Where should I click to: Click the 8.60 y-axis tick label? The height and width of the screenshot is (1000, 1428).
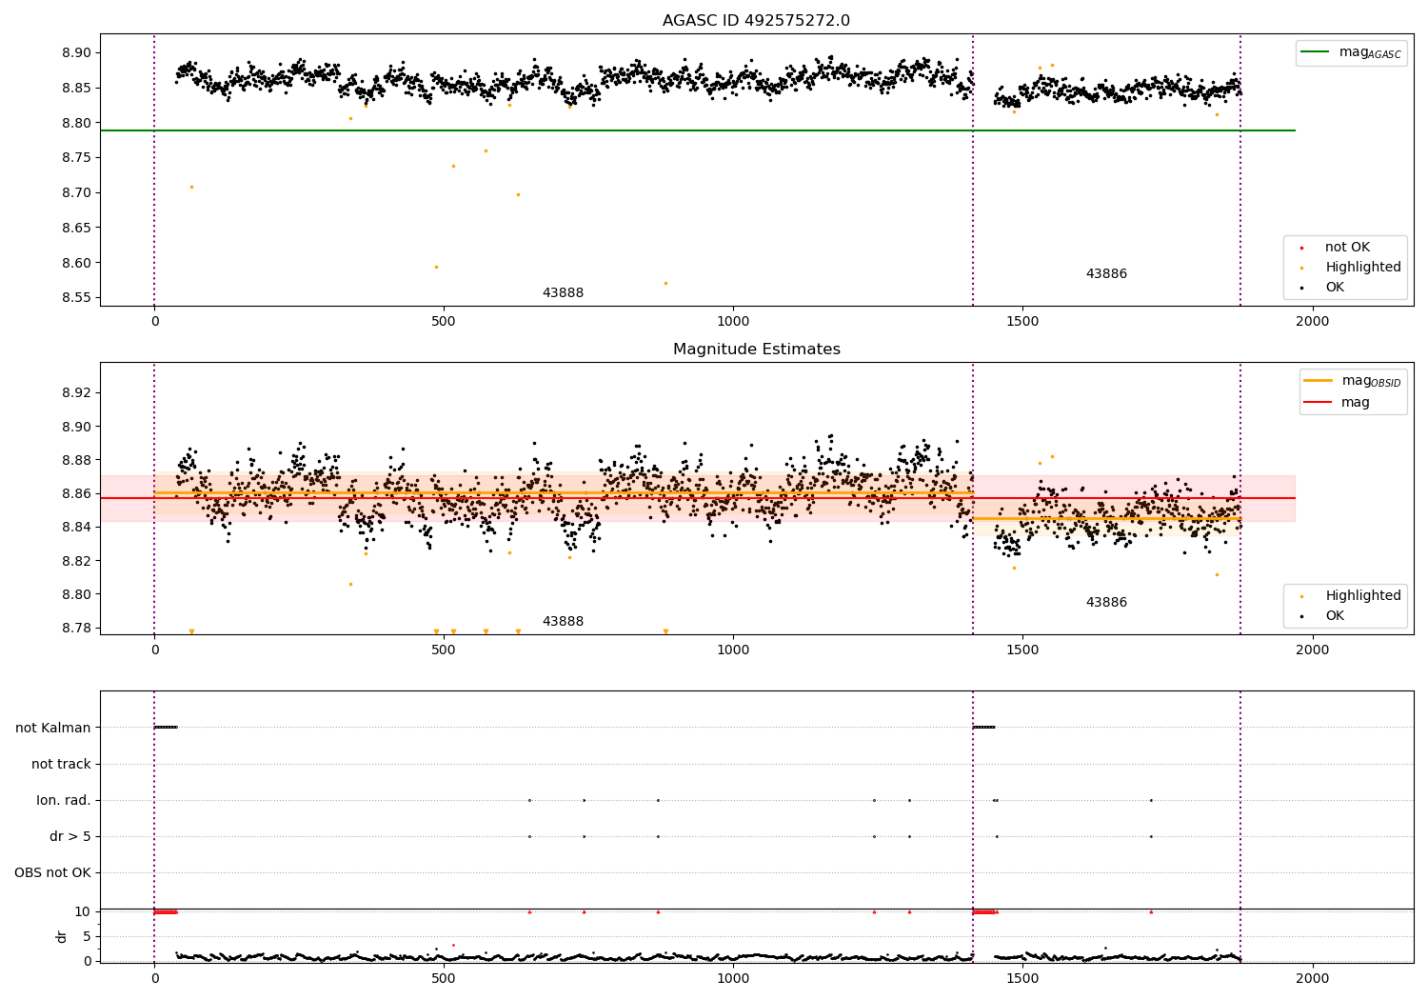[74, 263]
